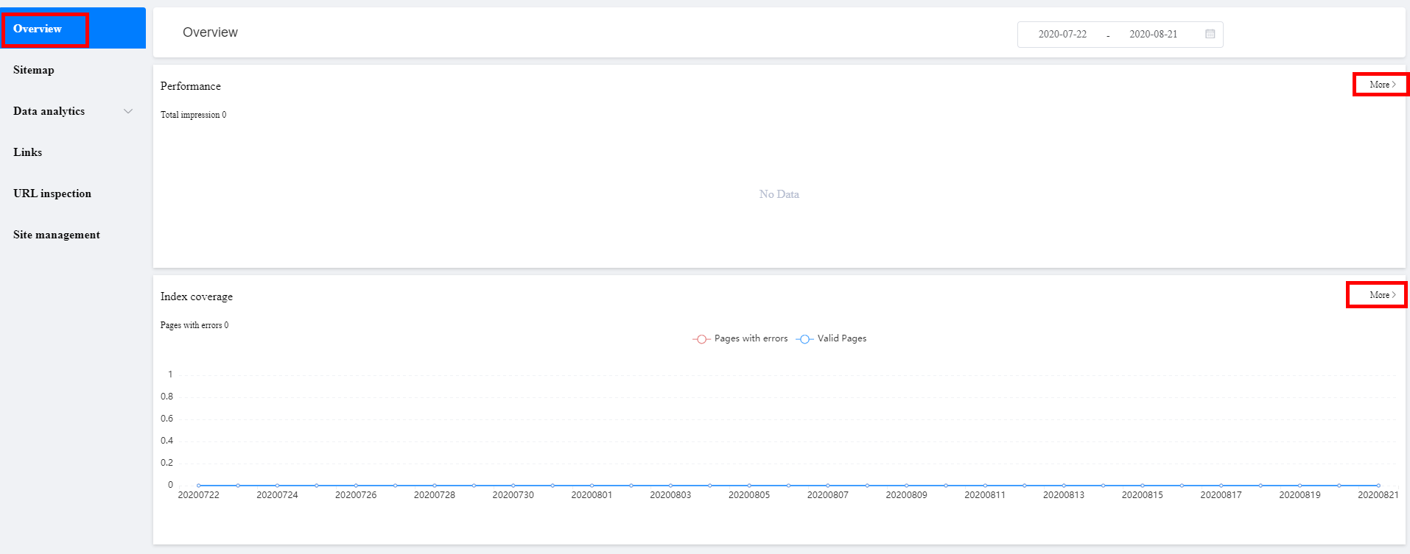
Task: Select Overview in the sidebar
Action: [73, 29]
